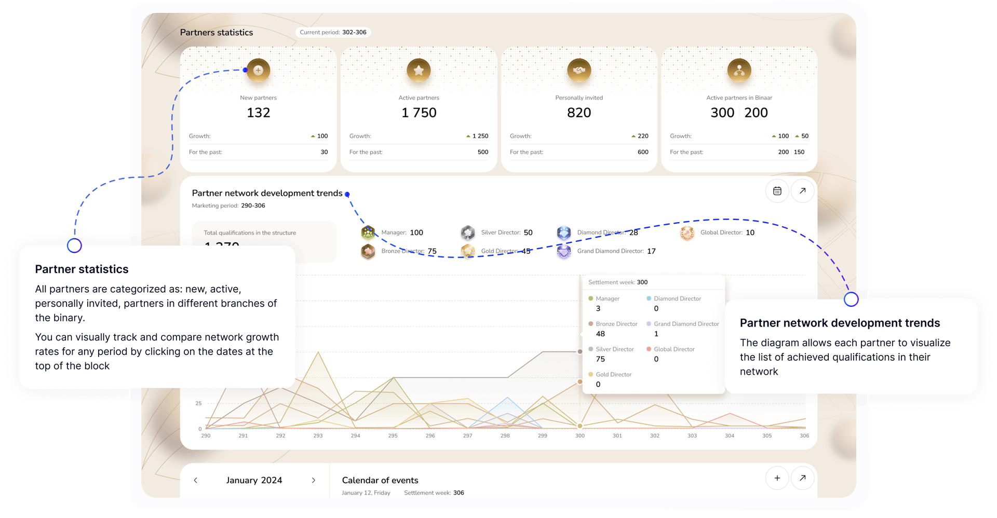The image size is (997, 518).
Task: Go to next month after January 2024
Action: (314, 481)
